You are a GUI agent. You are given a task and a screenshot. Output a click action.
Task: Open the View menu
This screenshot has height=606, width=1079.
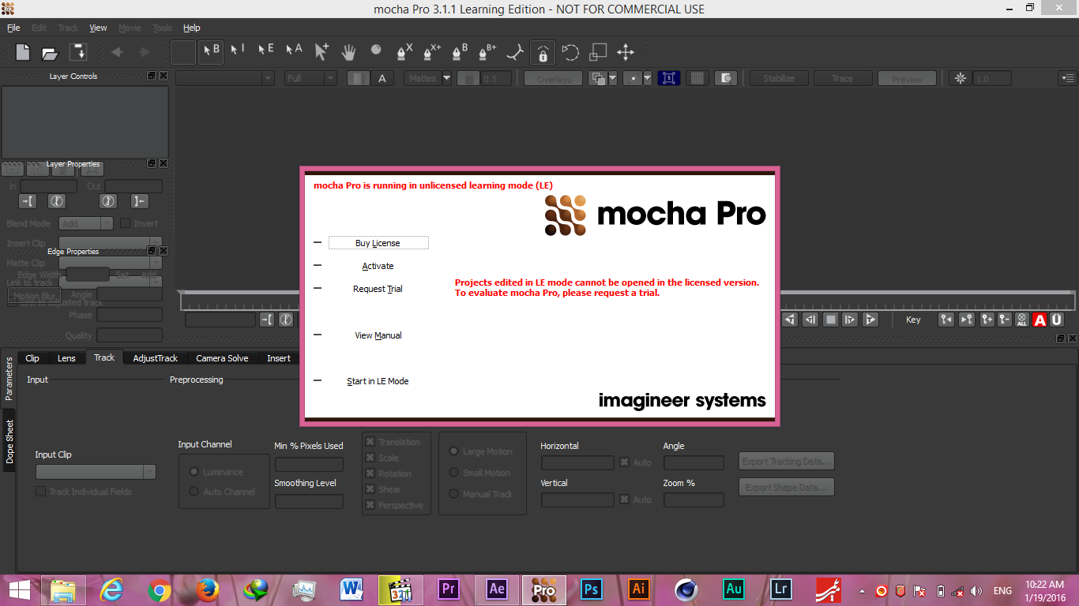pos(98,28)
